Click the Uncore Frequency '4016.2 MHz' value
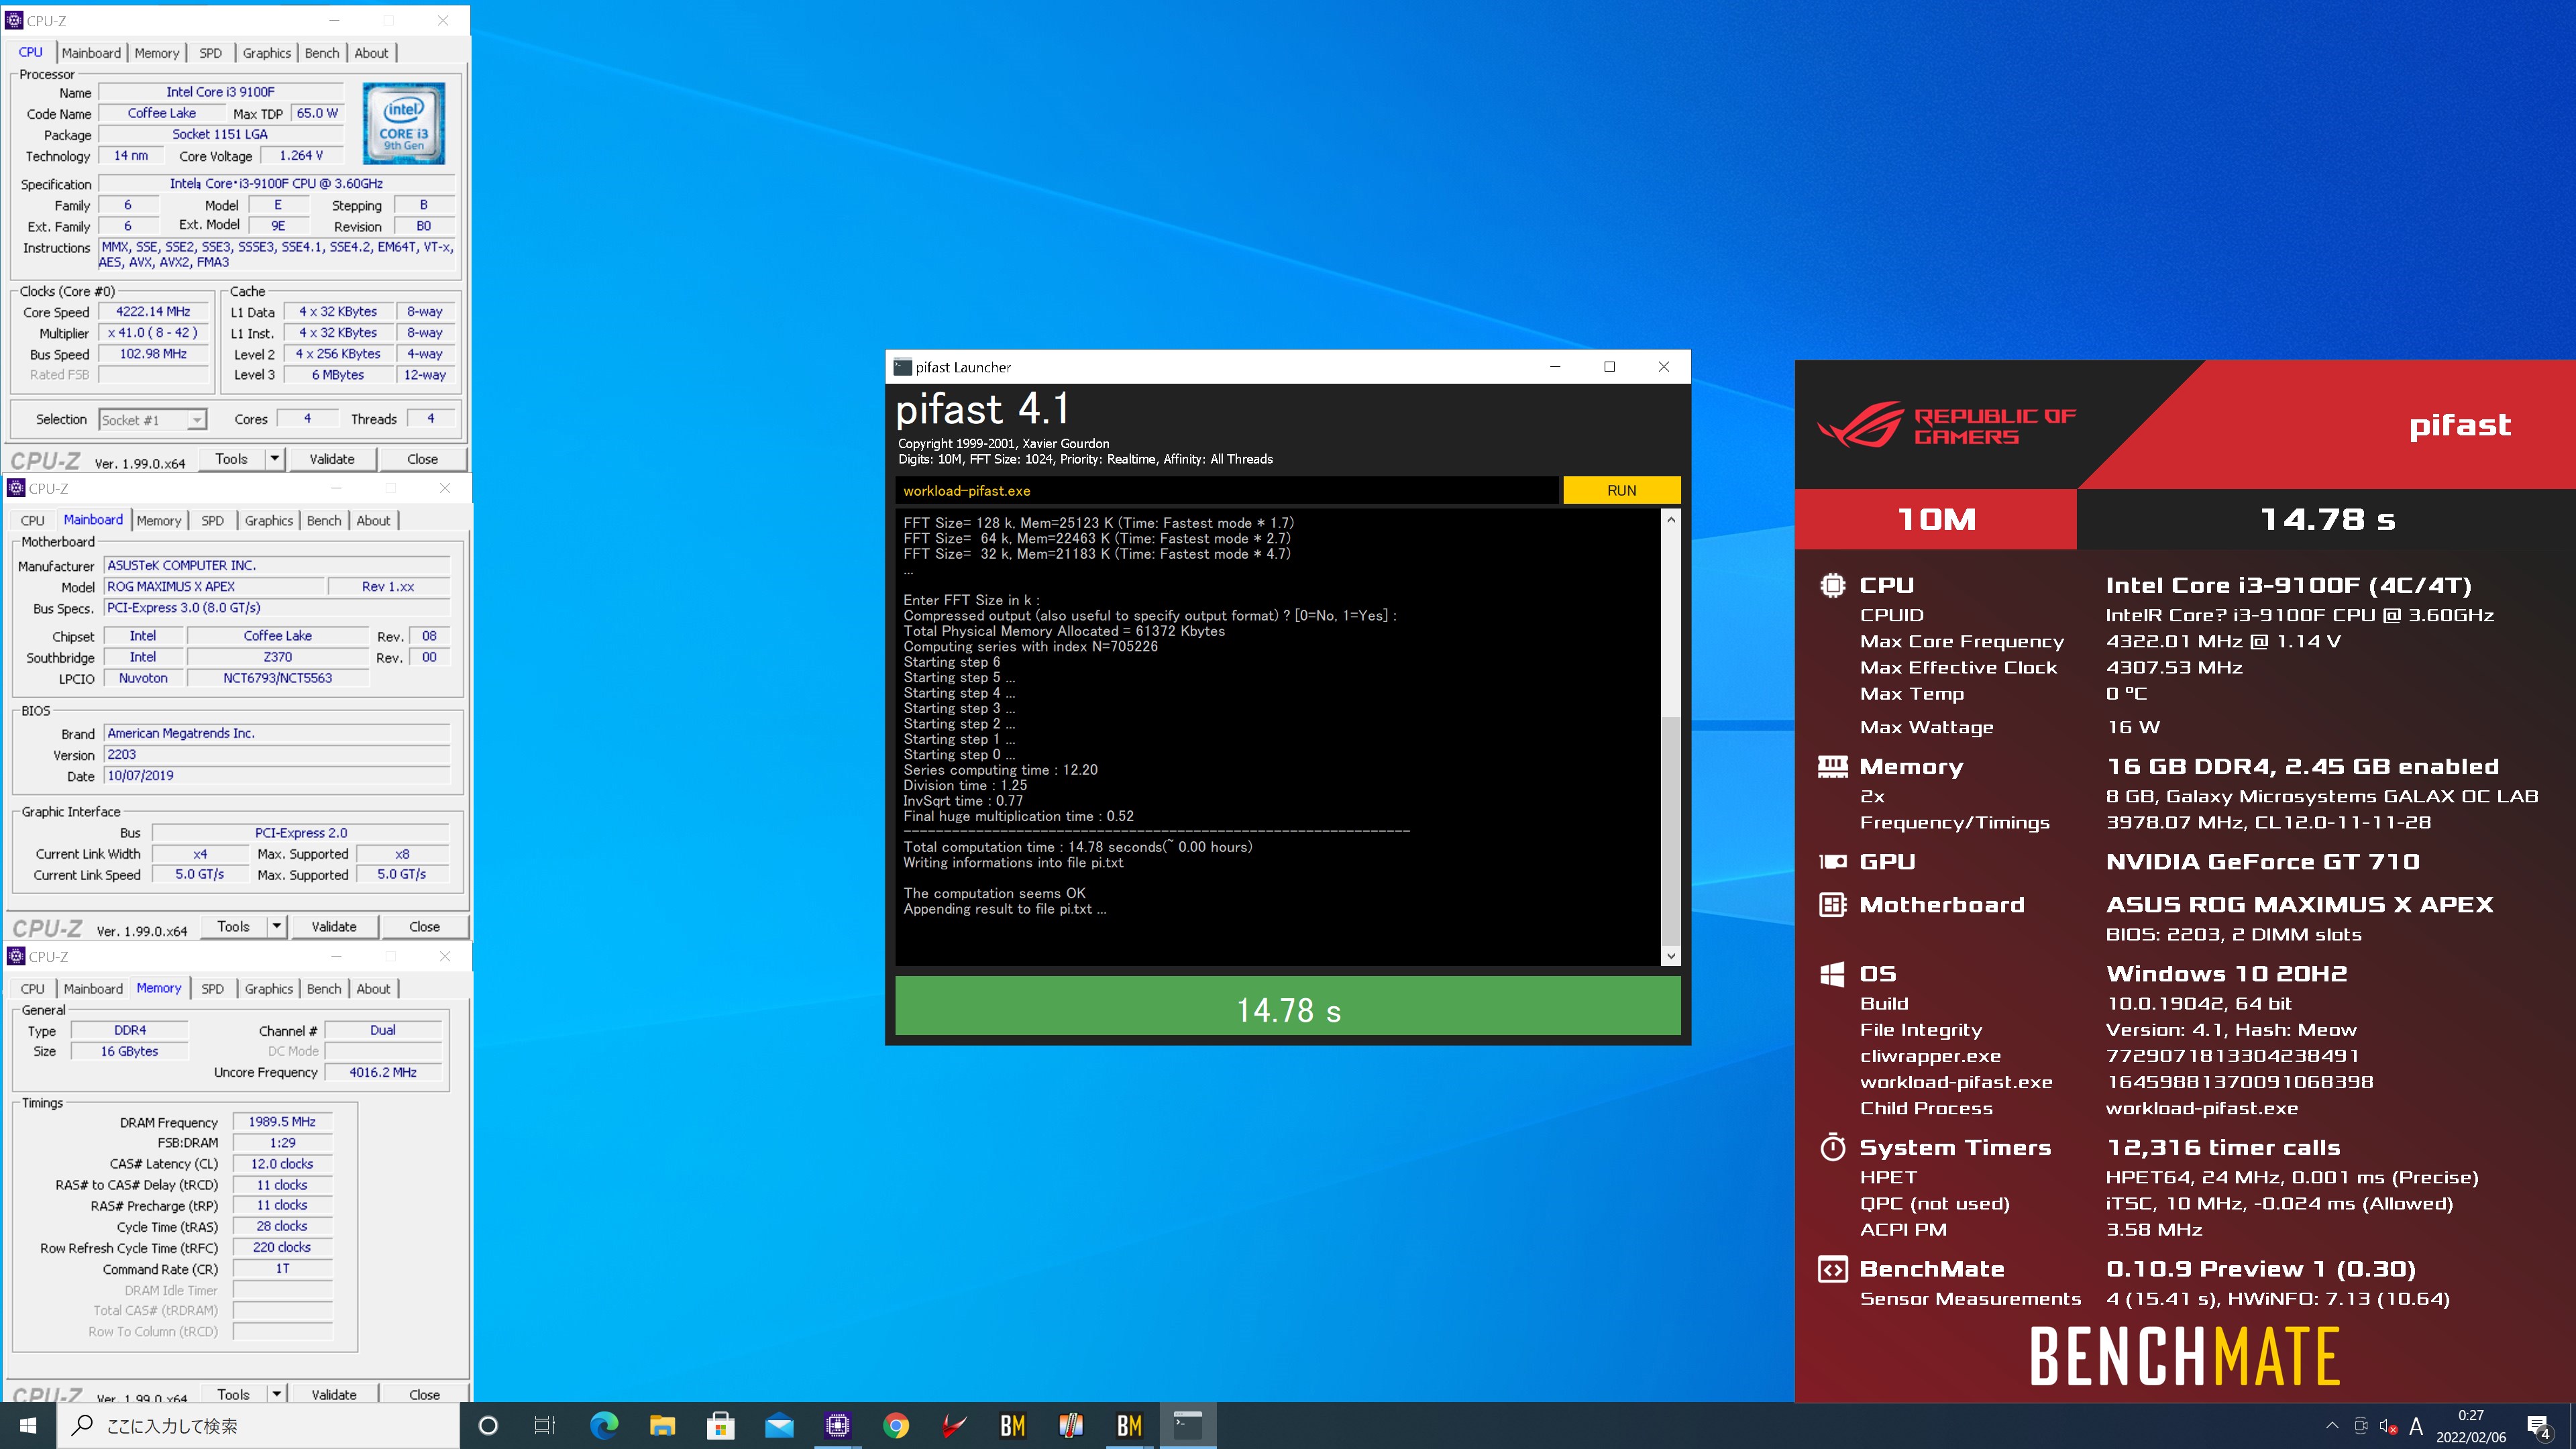Viewport: 2576px width, 1449px height. [382, 1072]
